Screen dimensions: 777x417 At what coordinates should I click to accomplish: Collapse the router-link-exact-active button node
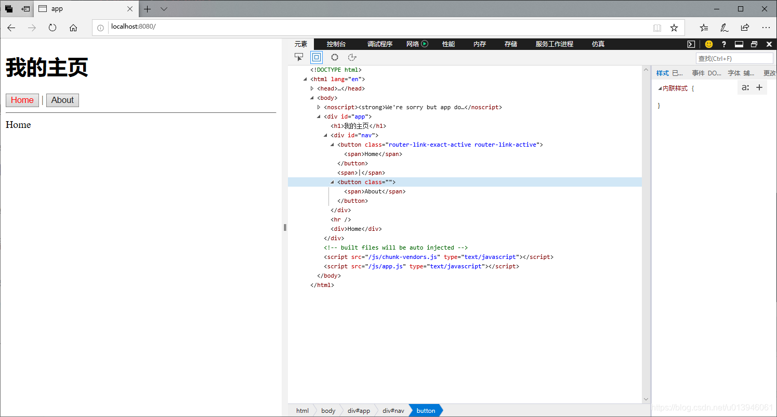(x=332, y=145)
